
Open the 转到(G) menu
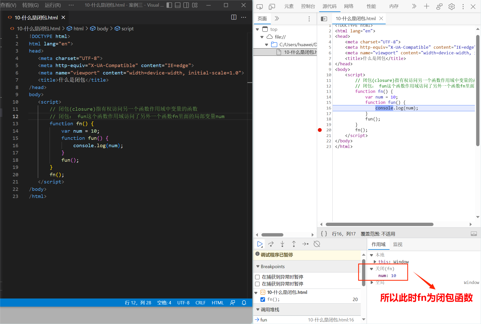click(x=30, y=5)
